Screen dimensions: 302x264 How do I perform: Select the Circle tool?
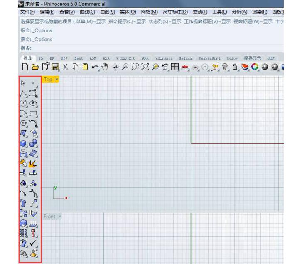pos(24,103)
